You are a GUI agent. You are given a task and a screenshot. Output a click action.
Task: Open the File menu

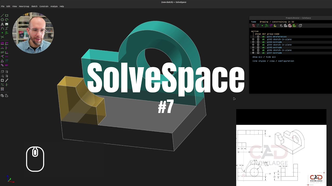pyautogui.click(x=3, y=6)
